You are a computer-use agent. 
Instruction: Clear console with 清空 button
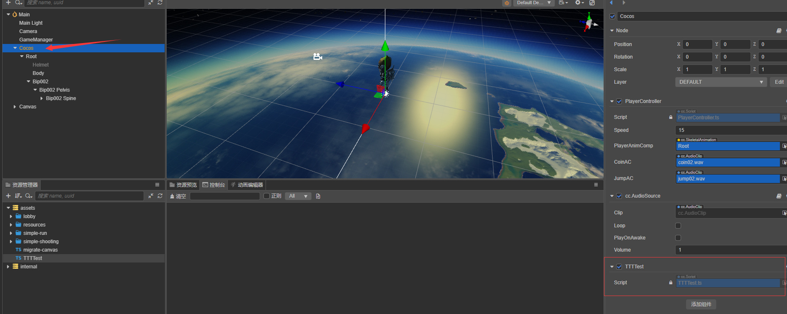tap(178, 196)
